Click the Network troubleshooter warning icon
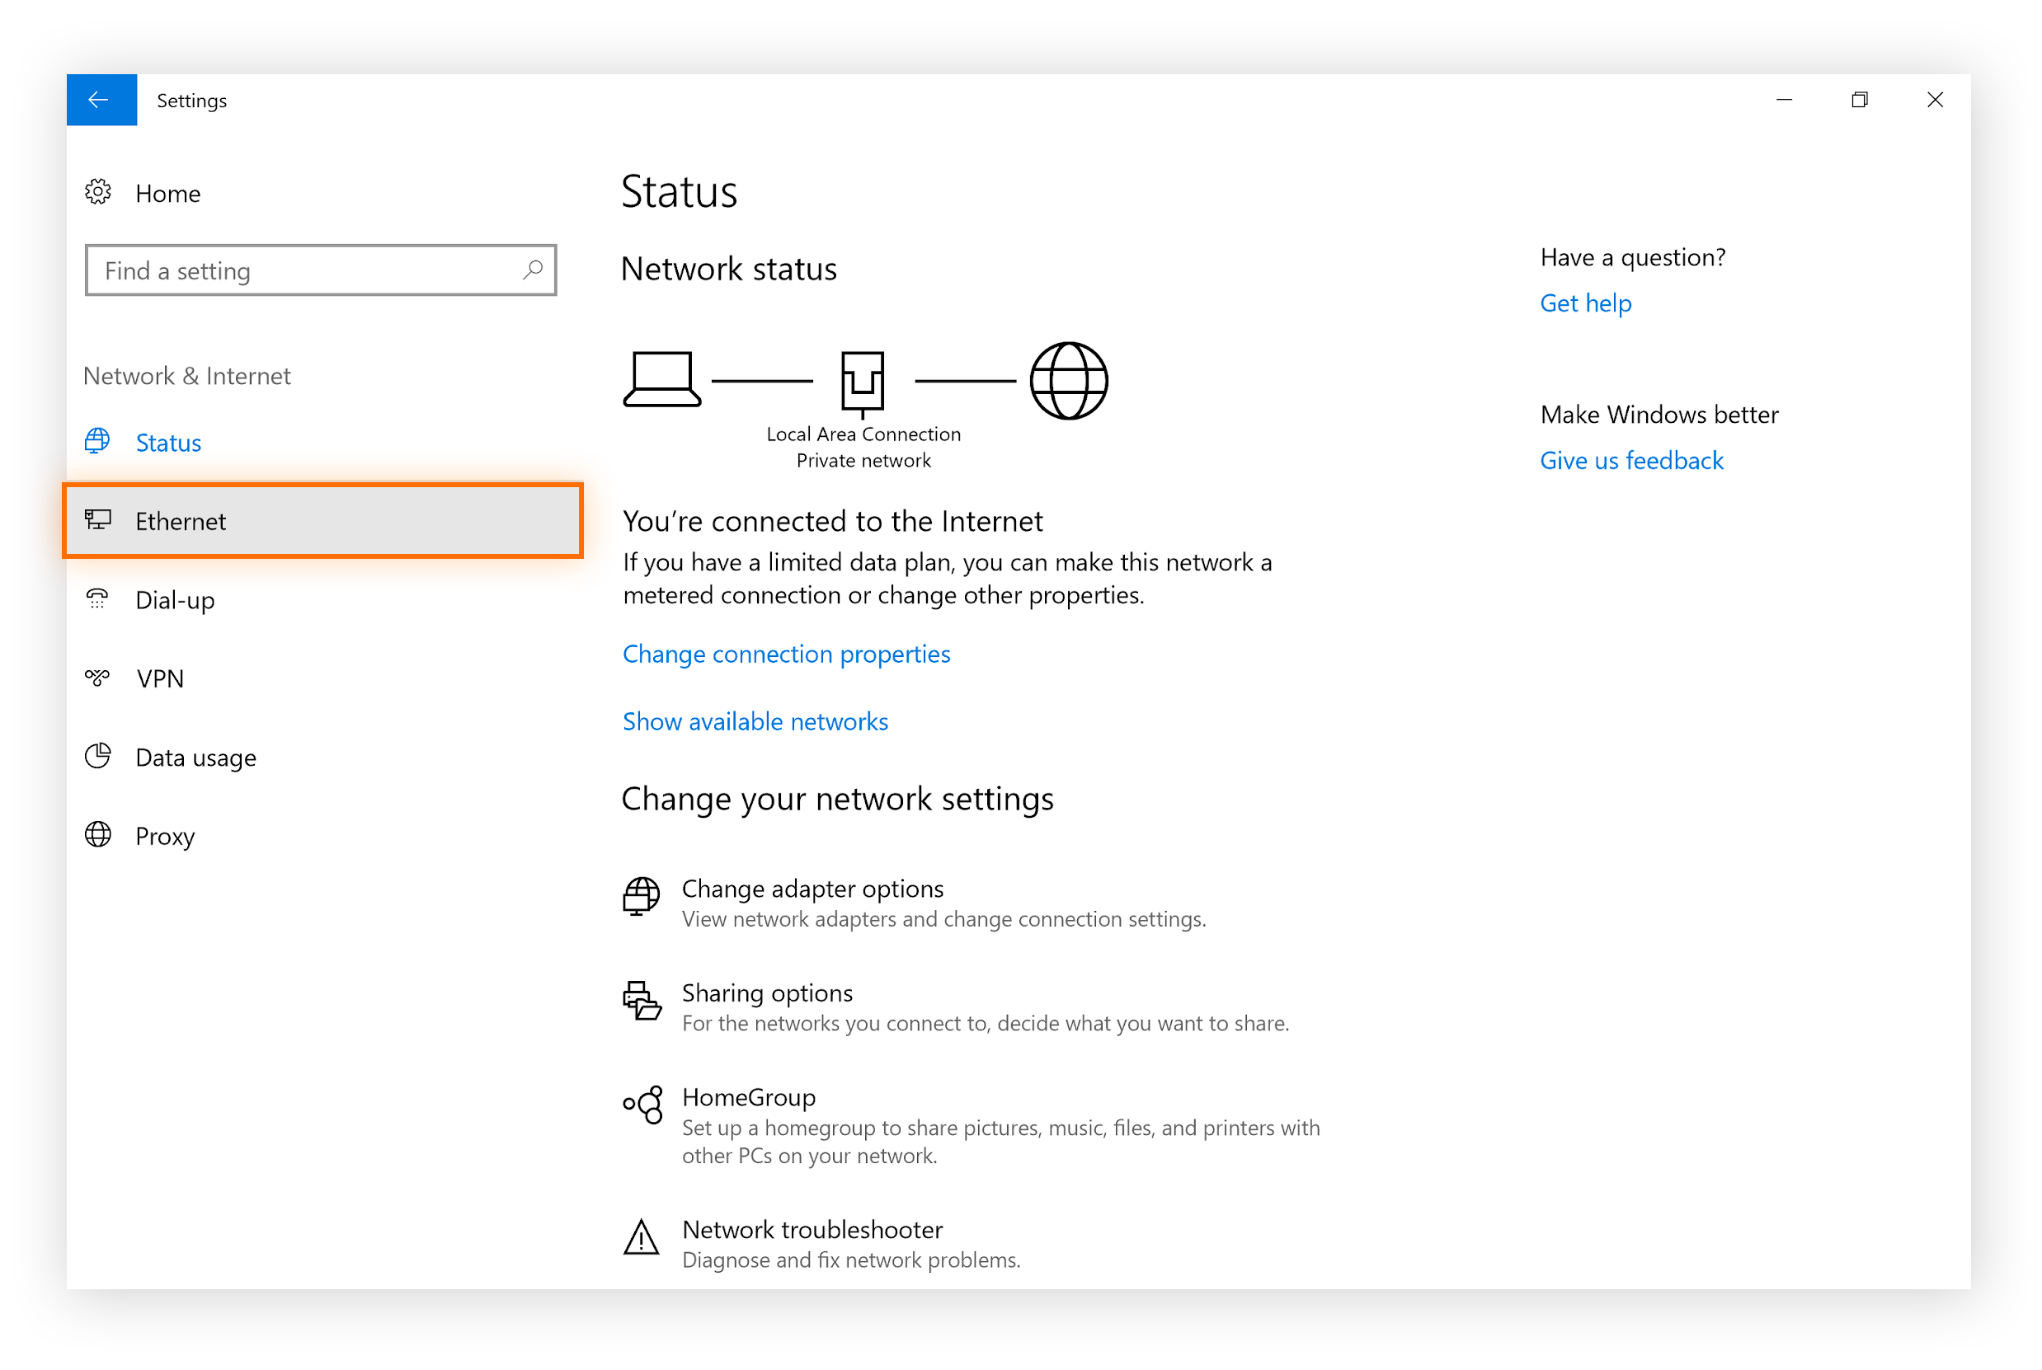The height and width of the screenshot is (1370, 2042). click(x=642, y=1239)
